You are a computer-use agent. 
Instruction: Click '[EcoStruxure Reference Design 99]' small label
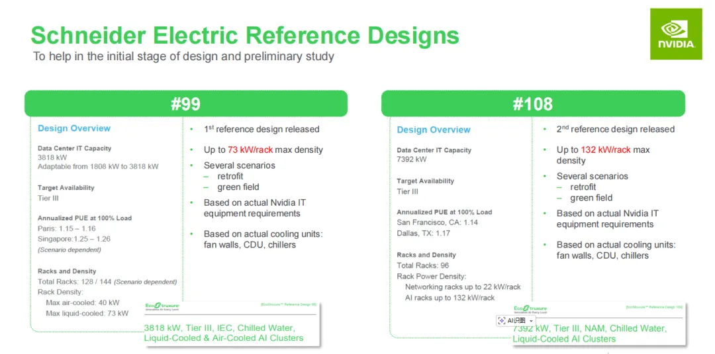[x=287, y=304]
